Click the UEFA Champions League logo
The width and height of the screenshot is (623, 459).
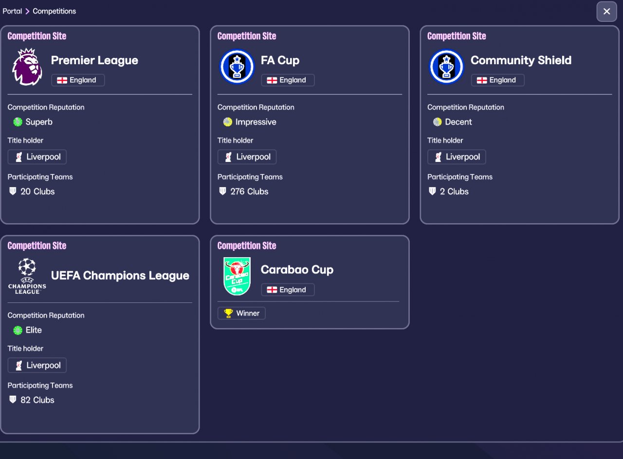(27, 276)
